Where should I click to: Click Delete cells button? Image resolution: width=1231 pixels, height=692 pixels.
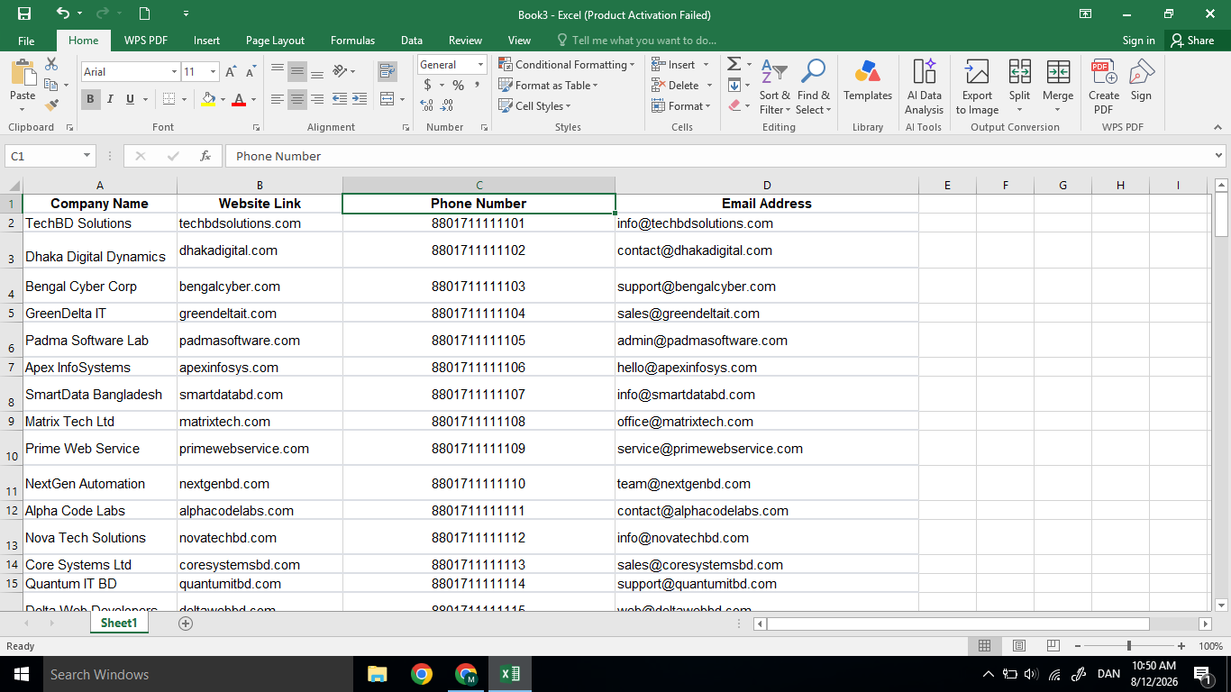pyautogui.click(x=682, y=86)
